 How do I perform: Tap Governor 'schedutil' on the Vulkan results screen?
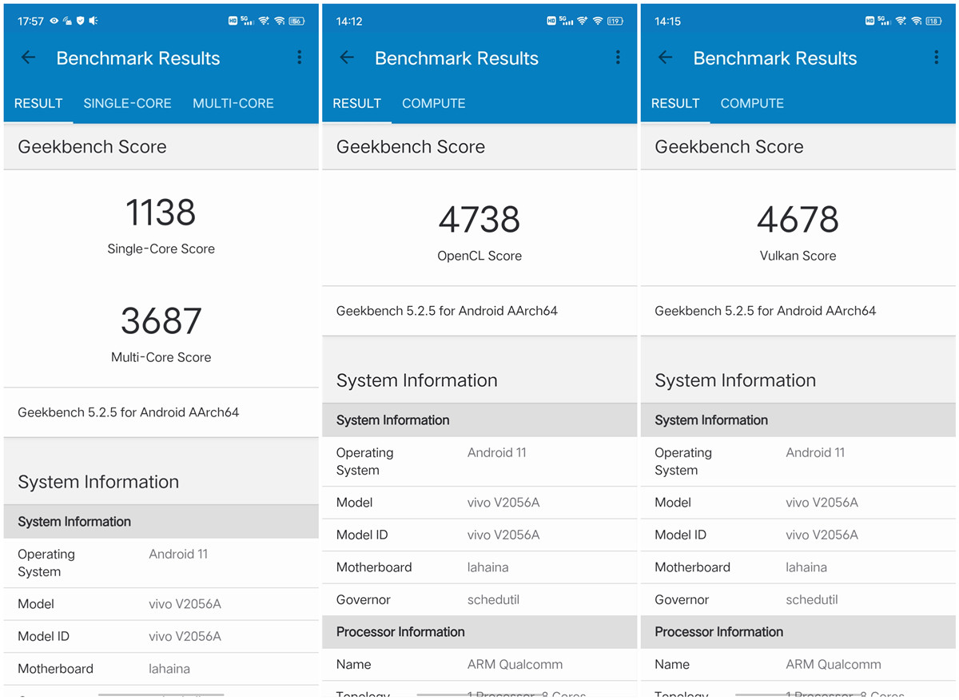pyautogui.click(x=812, y=599)
